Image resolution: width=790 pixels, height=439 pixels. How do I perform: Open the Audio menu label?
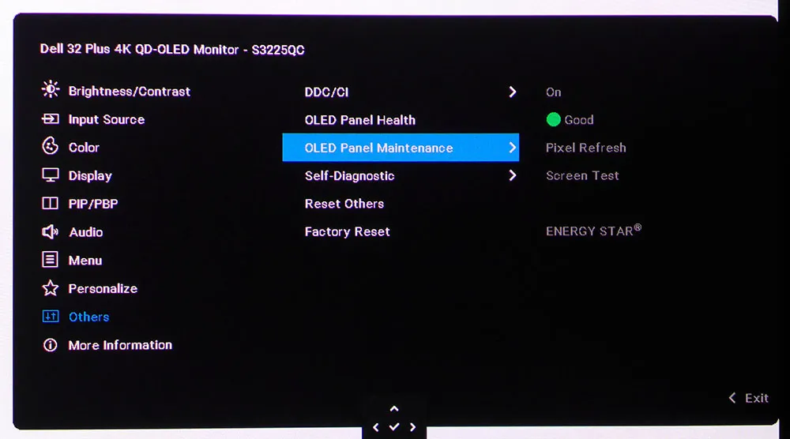click(85, 232)
